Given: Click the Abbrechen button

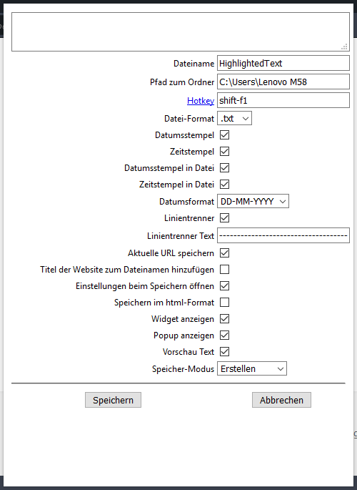Looking at the screenshot, I should click(281, 400).
